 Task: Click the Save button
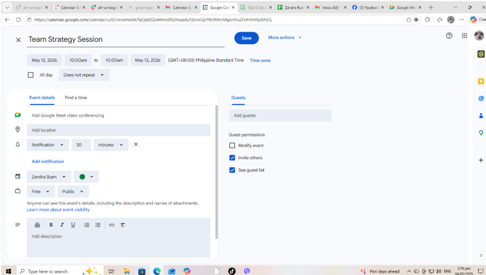click(x=246, y=38)
